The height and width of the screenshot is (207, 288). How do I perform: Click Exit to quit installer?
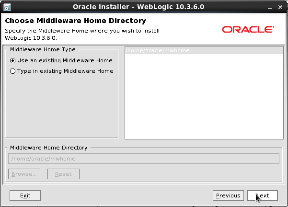click(25, 195)
